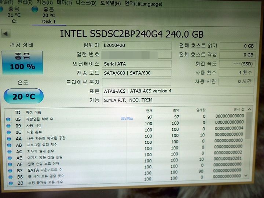Open the 테마(T) menu
The width and height of the screenshot is (264, 198).
(x=64, y=3)
